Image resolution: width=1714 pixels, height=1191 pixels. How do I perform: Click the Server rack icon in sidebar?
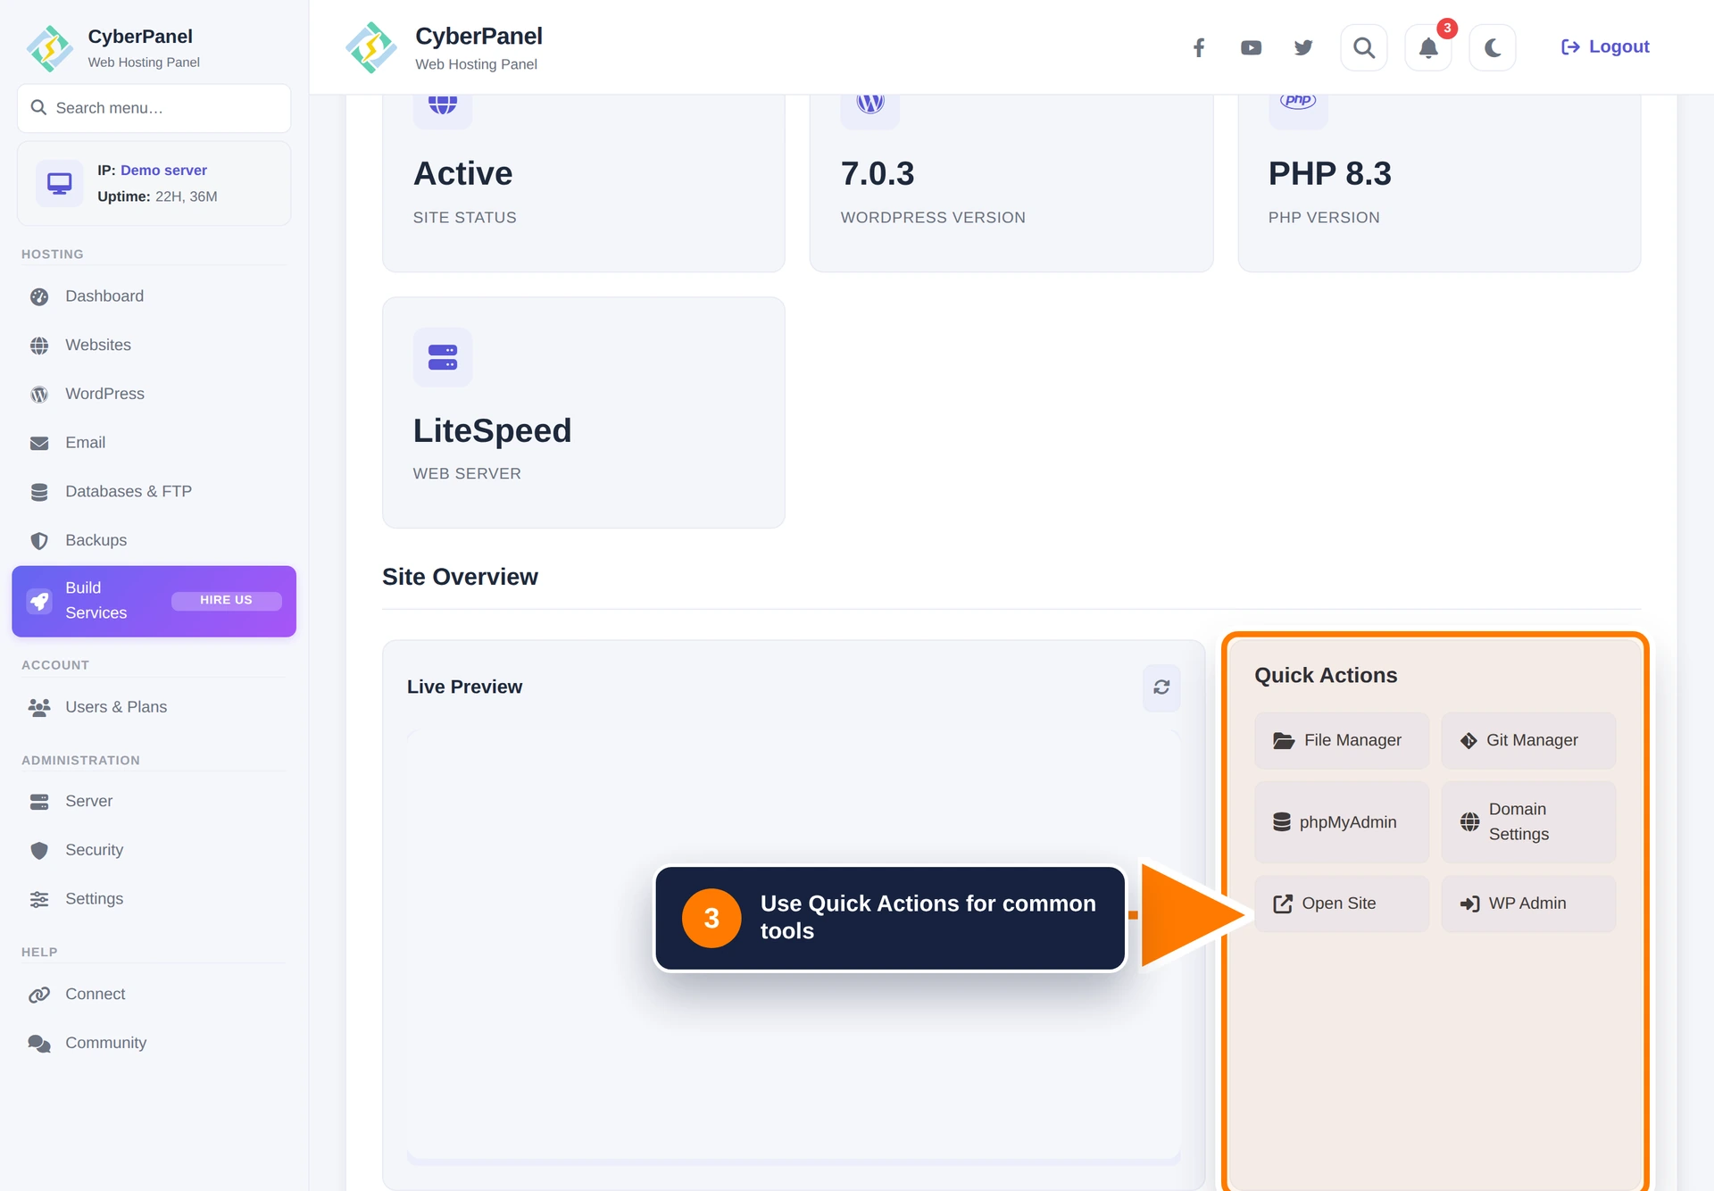(39, 802)
